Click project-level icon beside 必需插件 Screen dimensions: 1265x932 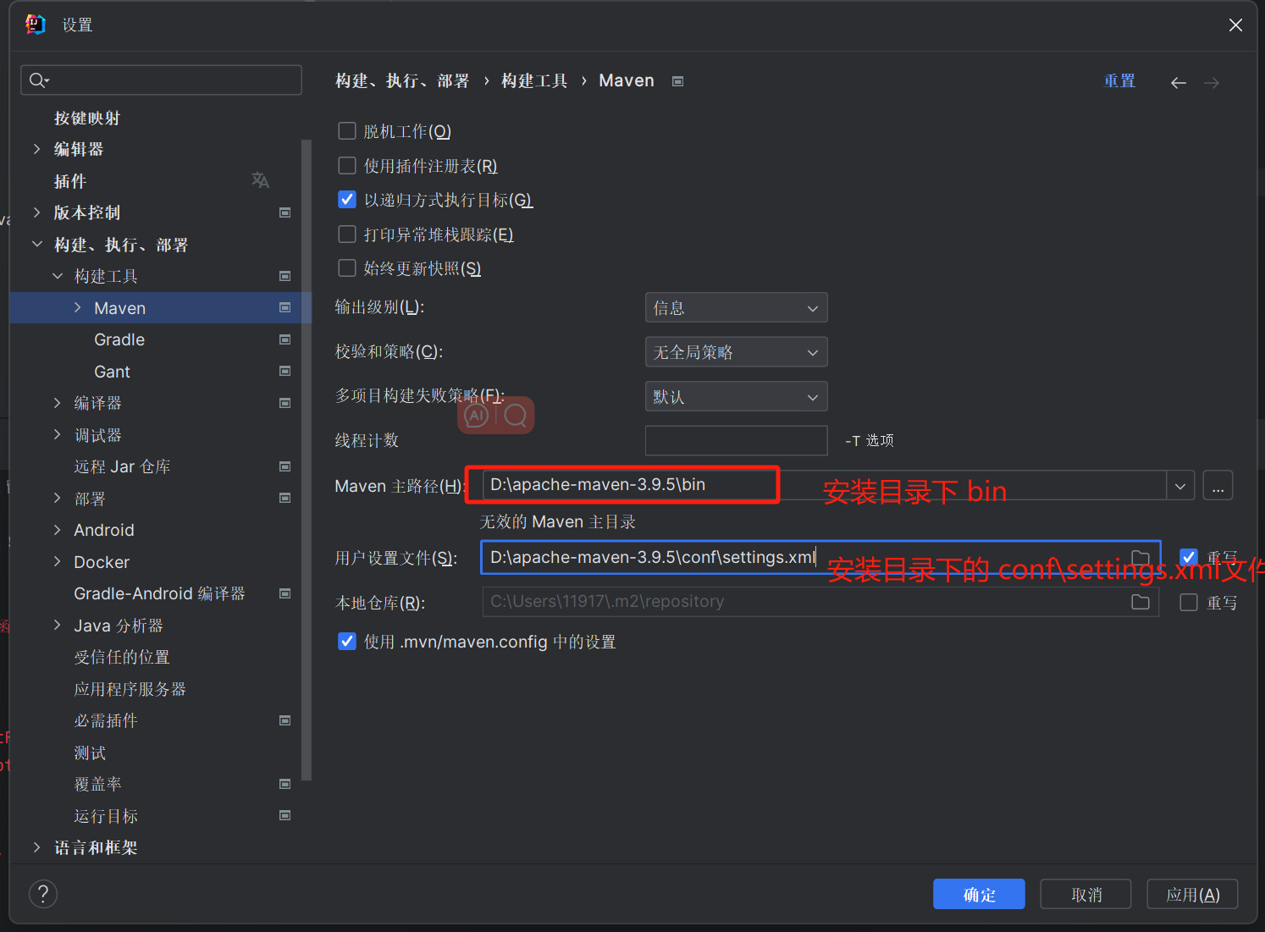pos(285,720)
